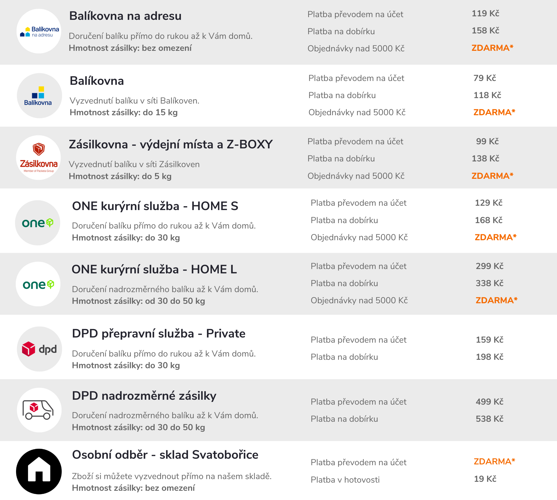Click the DPD logo for Private service
Image resolution: width=557 pixels, height=500 pixels.
tap(39, 349)
